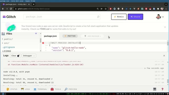This screenshot has width=169, height=95.
Task: Click the red map pin extension icon
Action: click(x=146, y=9)
